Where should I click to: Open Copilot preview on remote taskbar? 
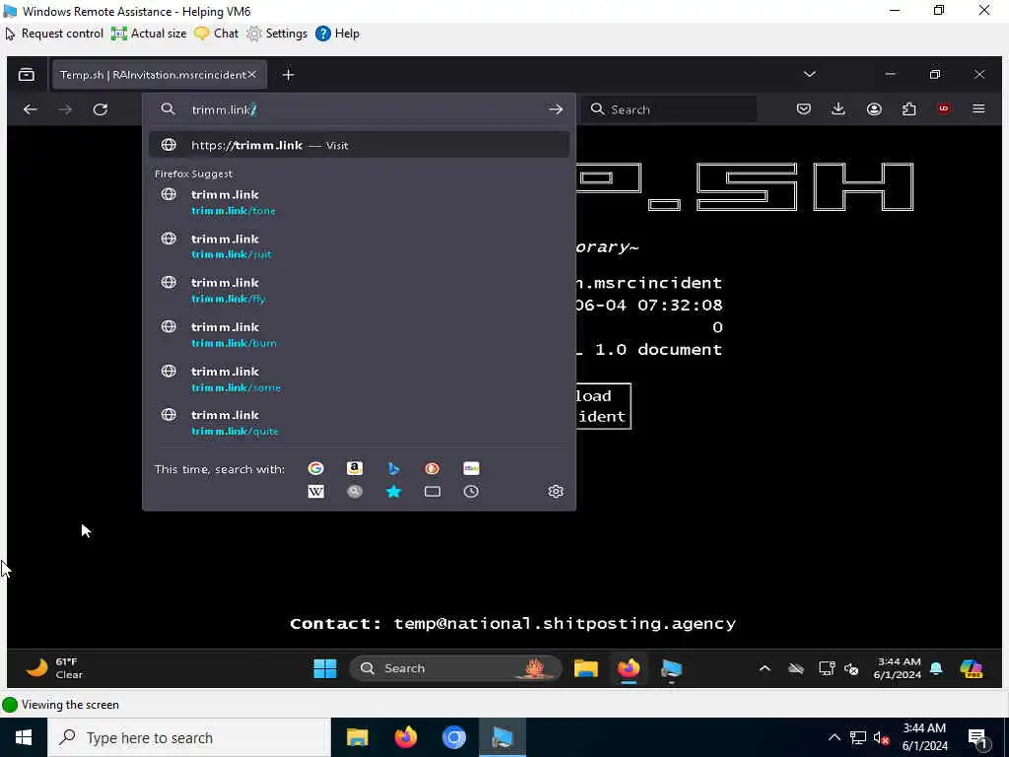[x=971, y=669]
